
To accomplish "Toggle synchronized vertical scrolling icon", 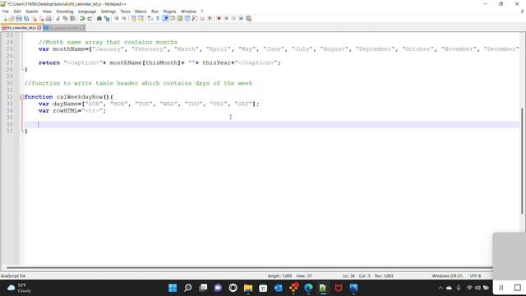I will (x=133, y=18).
